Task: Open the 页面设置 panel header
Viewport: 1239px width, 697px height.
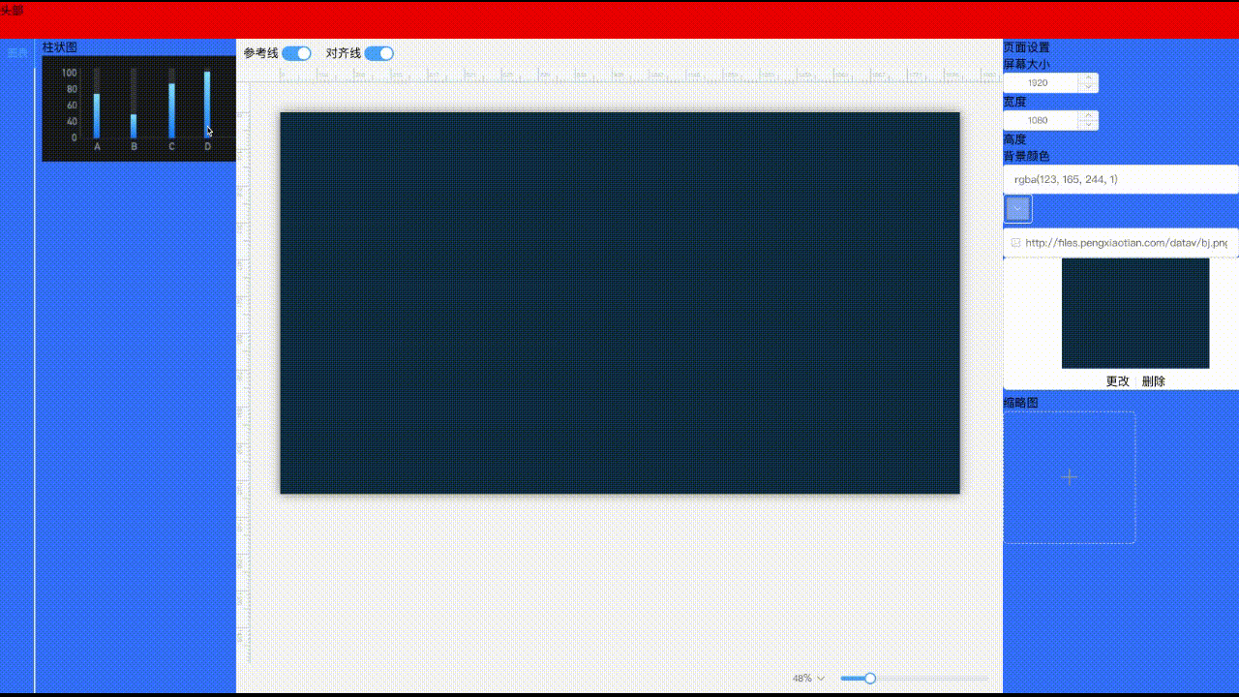Action: coord(1028,45)
